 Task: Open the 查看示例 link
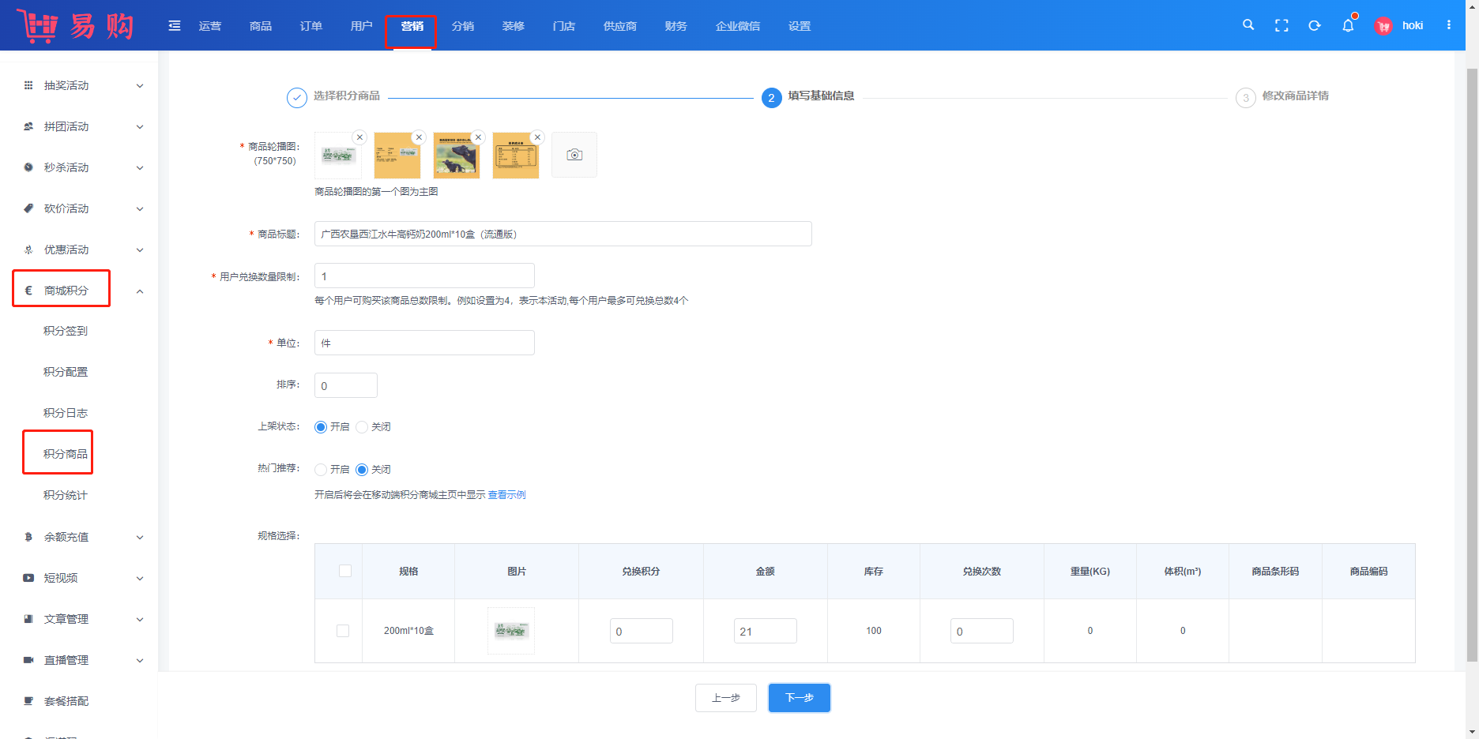coord(506,495)
